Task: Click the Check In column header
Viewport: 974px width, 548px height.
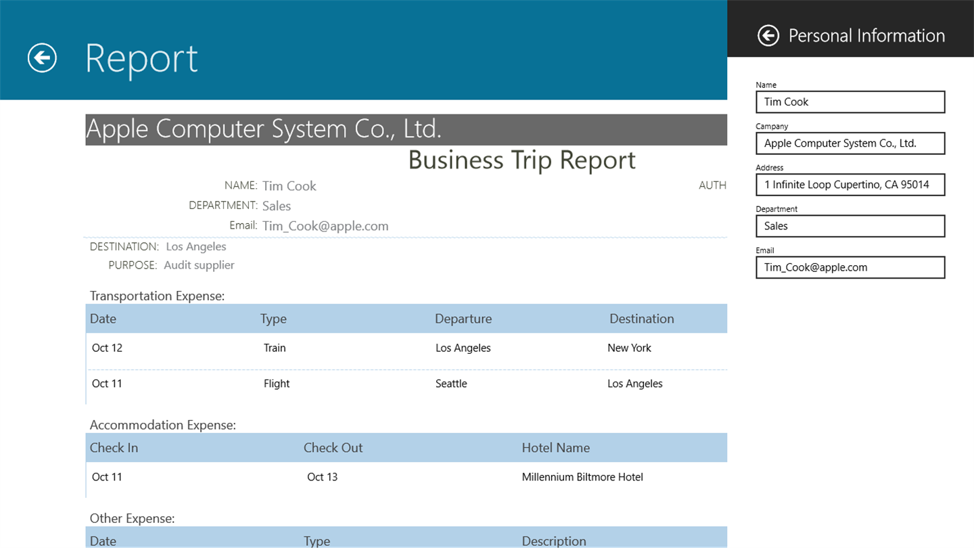Action: click(114, 448)
